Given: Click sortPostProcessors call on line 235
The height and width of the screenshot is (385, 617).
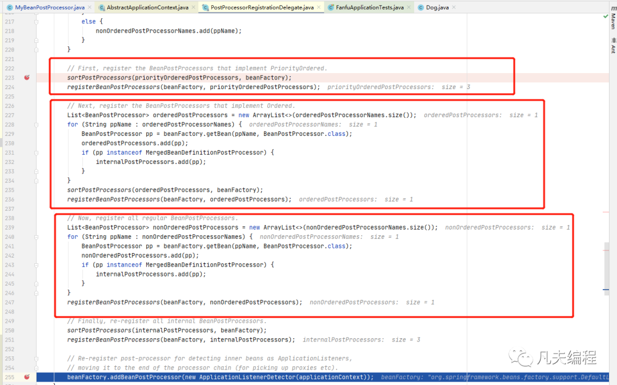Looking at the screenshot, I should [99, 190].
